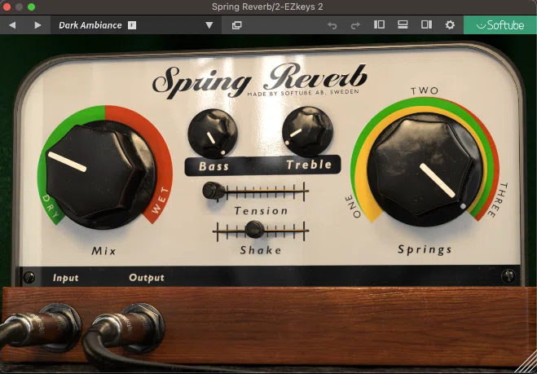This screenshot has width=537, height=374.
Task: Click the Shake label
Action: click(x=261, y=250)
